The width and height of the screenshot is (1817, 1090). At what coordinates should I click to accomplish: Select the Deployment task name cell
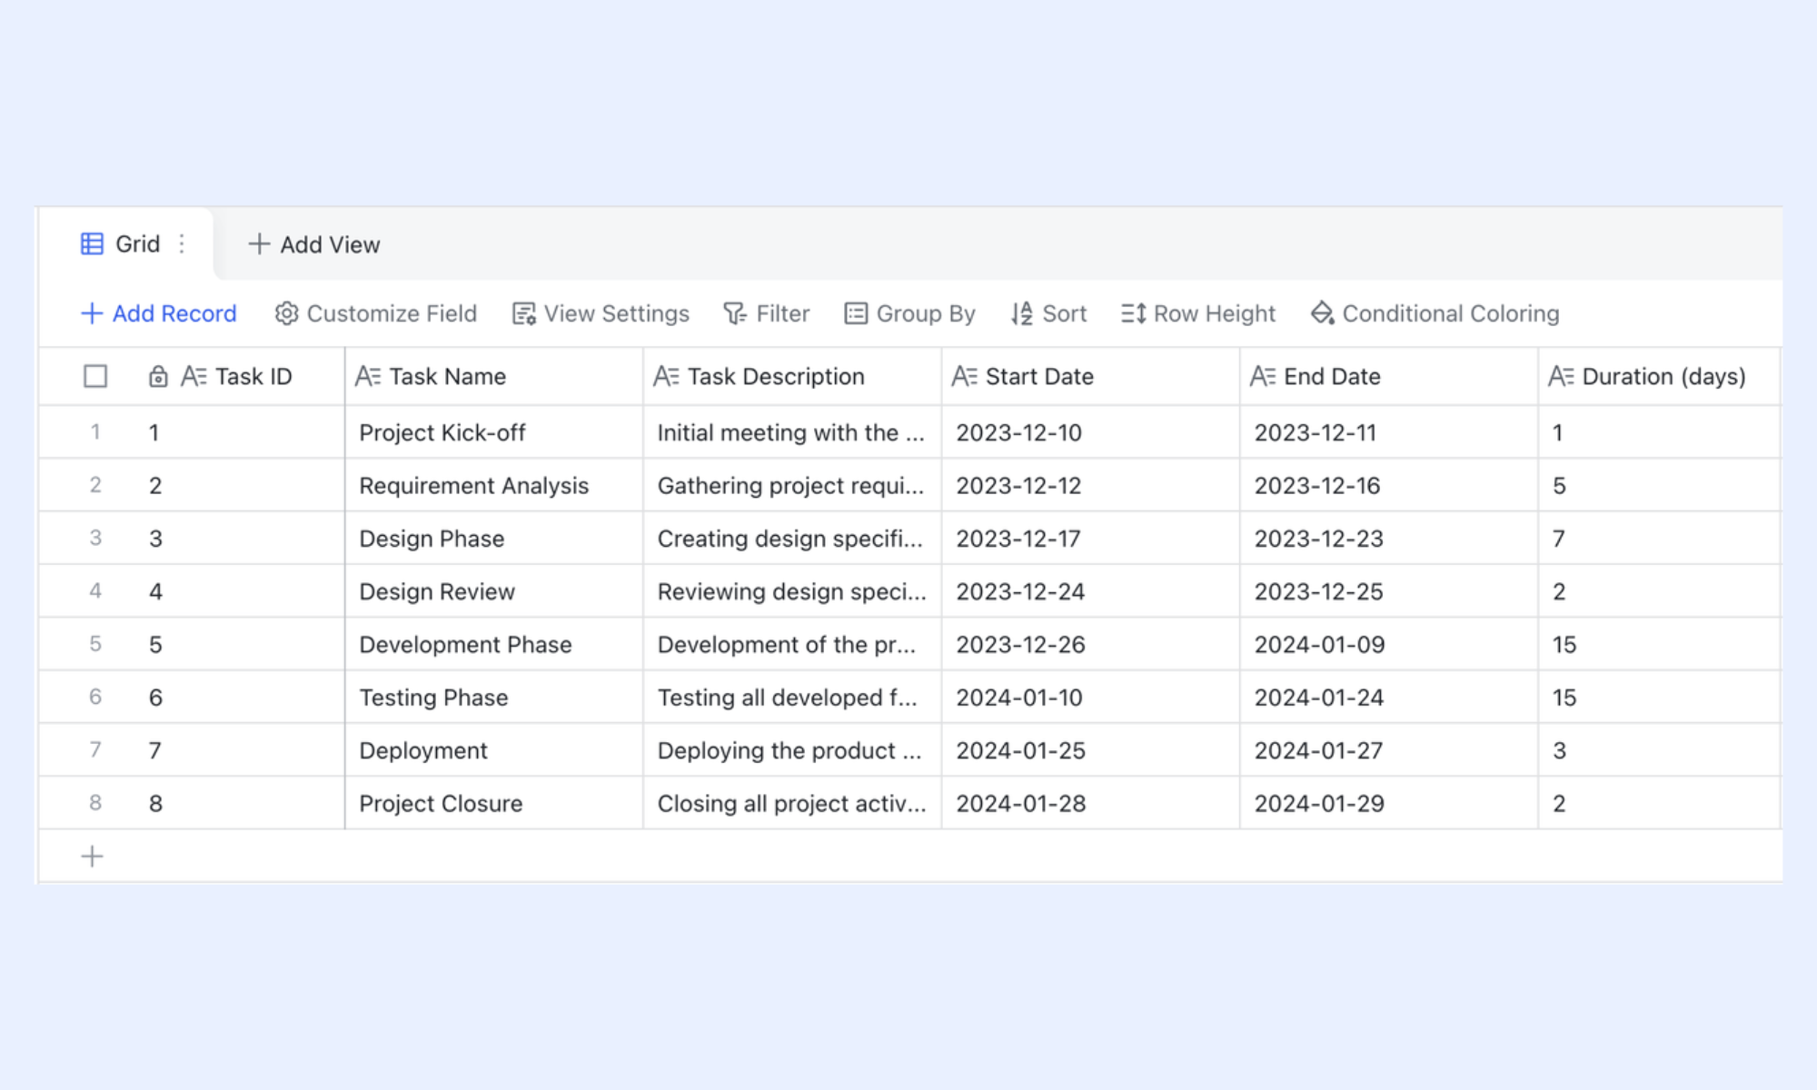tap(494, 750)
